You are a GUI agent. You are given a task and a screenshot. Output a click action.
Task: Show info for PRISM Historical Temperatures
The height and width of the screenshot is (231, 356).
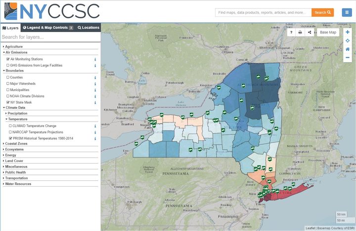tap(95, 138)
